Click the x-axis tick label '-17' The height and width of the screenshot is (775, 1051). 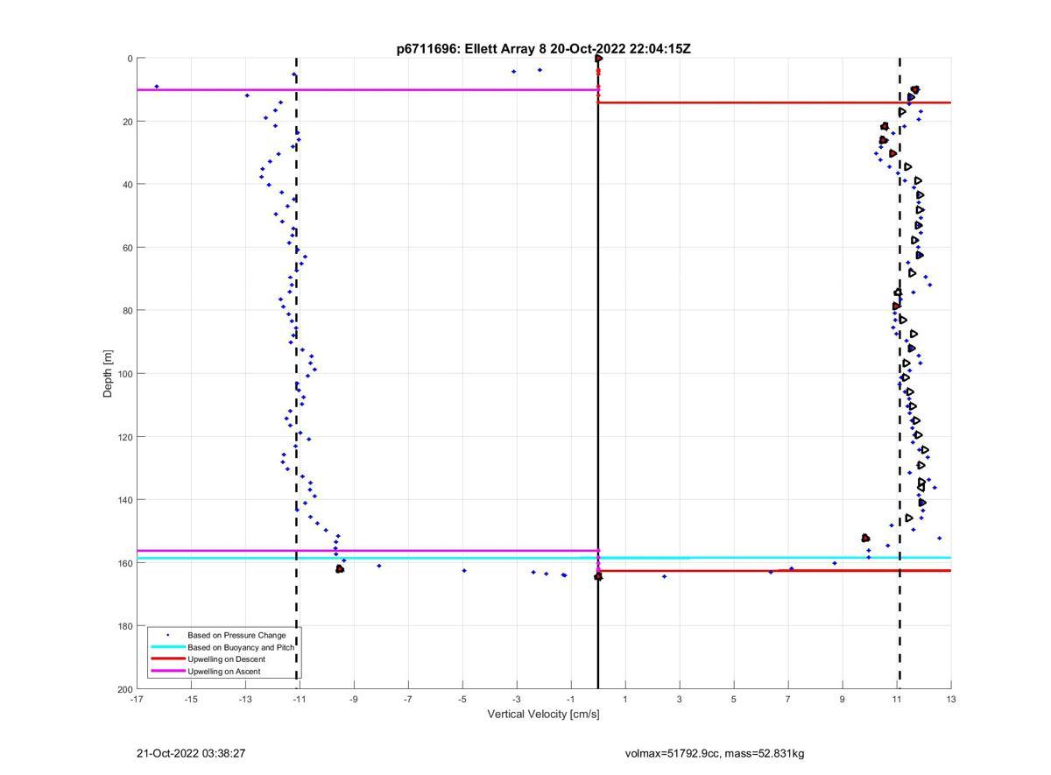coord(137,700)
